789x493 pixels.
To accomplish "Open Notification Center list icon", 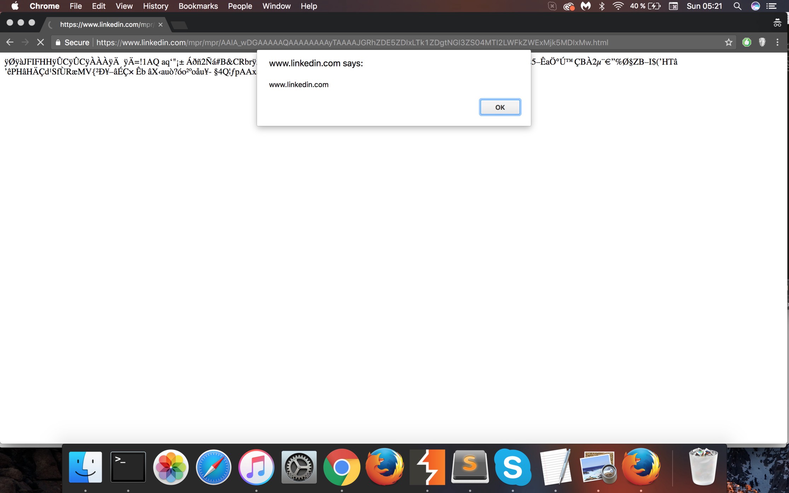I will 771,6.
